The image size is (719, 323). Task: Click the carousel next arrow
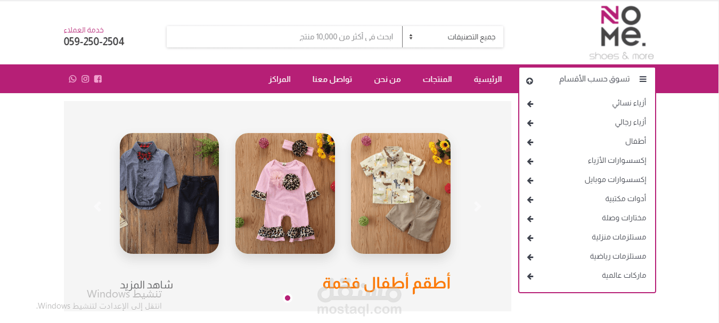(478, 206)
